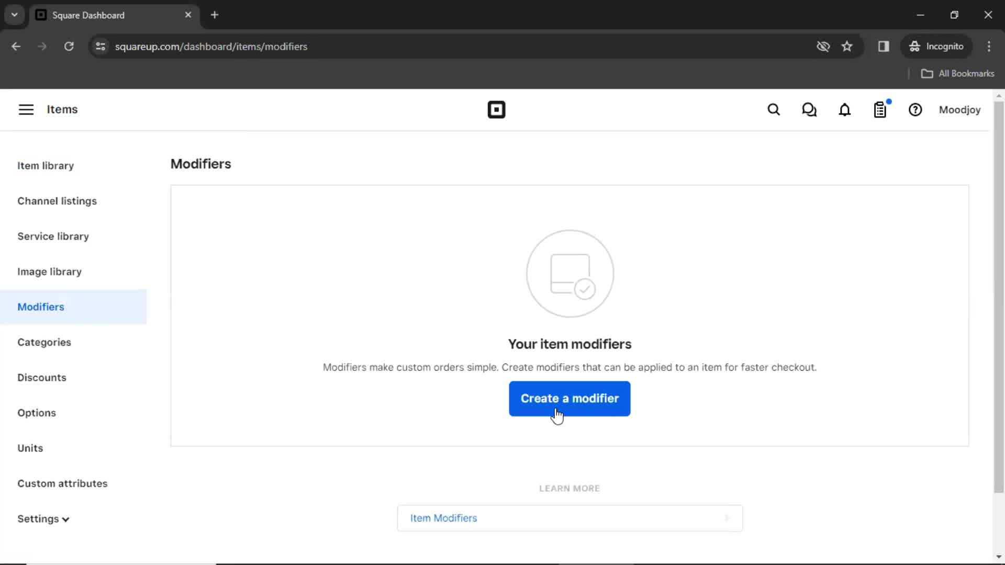Image resolution: width=1005 pixels, height=565 pixels.
Task: Click the browser profile extensions icon
Action: pyautogui.click(x=884, y=46)
